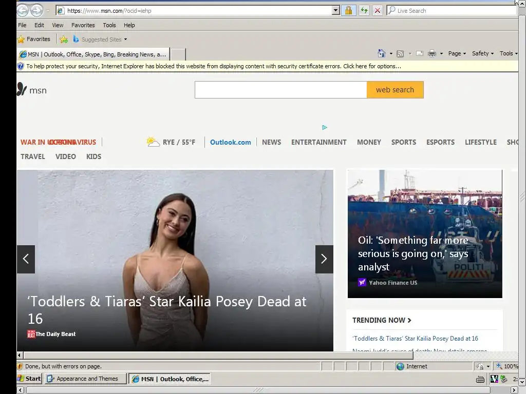Open the Help menu
Viewport: 526px width, 394px height.
129,25
